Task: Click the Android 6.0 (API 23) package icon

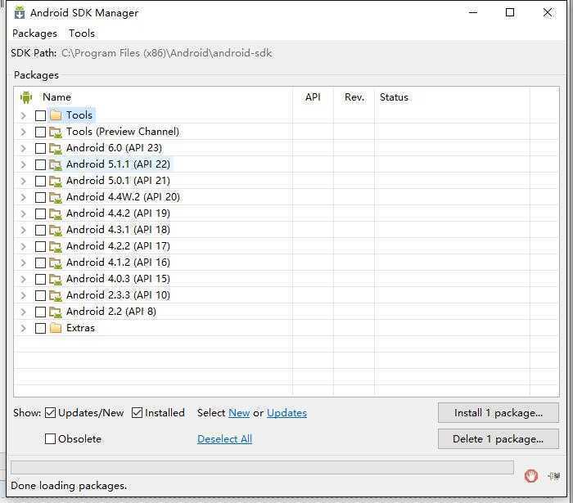Action: (56, 148)
